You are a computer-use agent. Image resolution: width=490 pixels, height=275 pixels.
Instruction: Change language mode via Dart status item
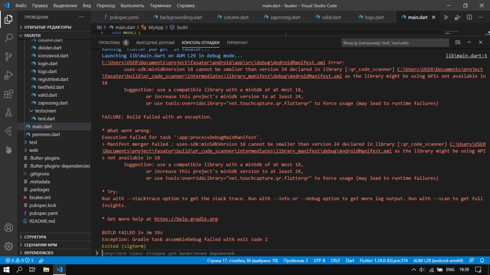(x=350, y=260)
